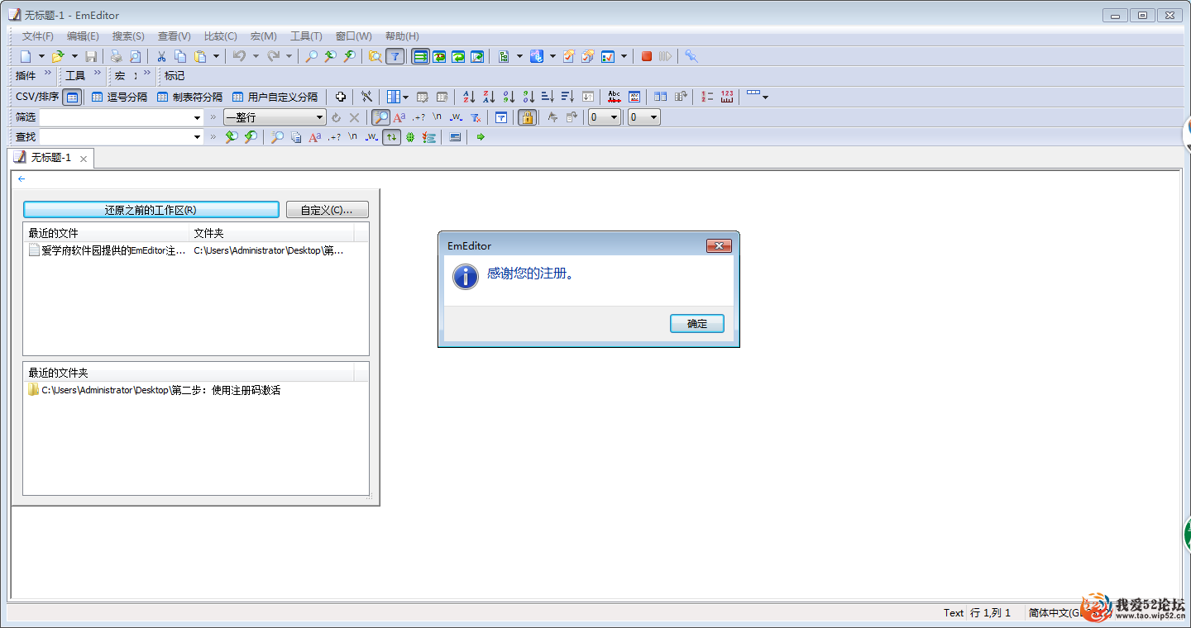
Task: Click the Cut scissors icon
Action: point(161,56)
